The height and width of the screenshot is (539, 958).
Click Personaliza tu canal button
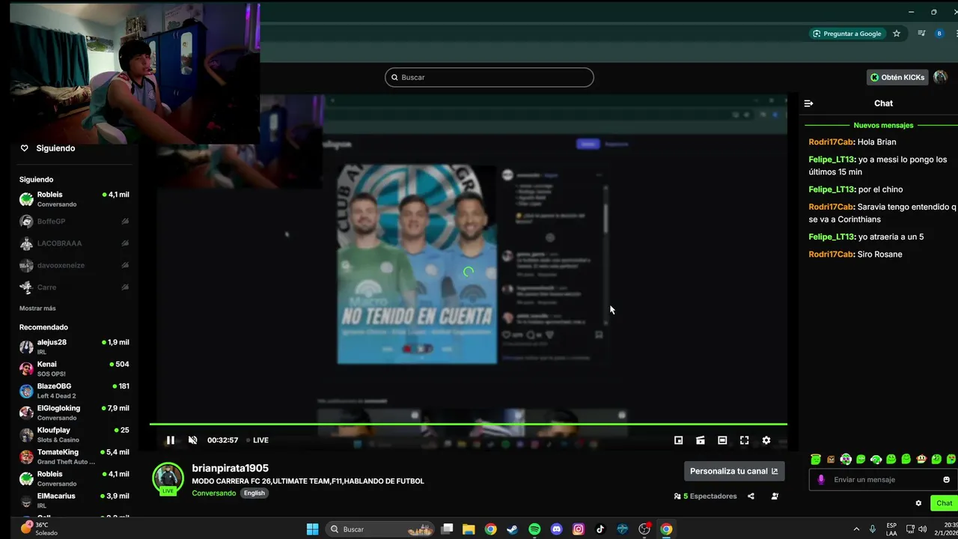point(734,471)
